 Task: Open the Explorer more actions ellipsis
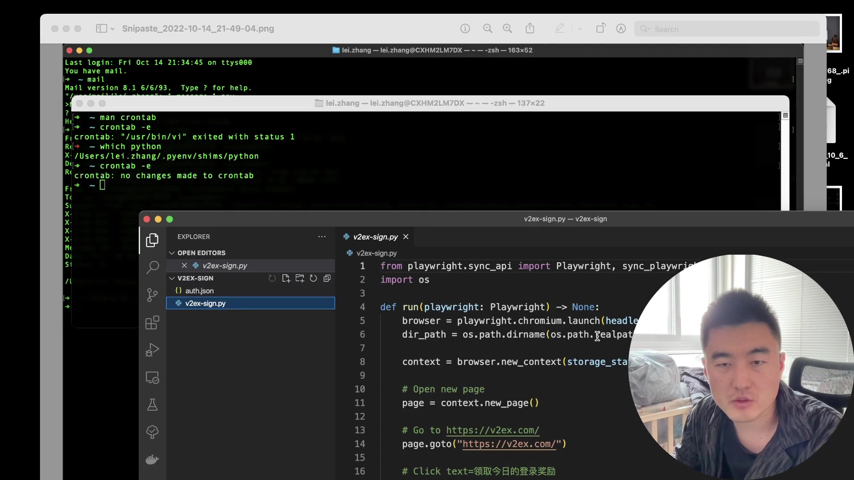tap(322, 237)
